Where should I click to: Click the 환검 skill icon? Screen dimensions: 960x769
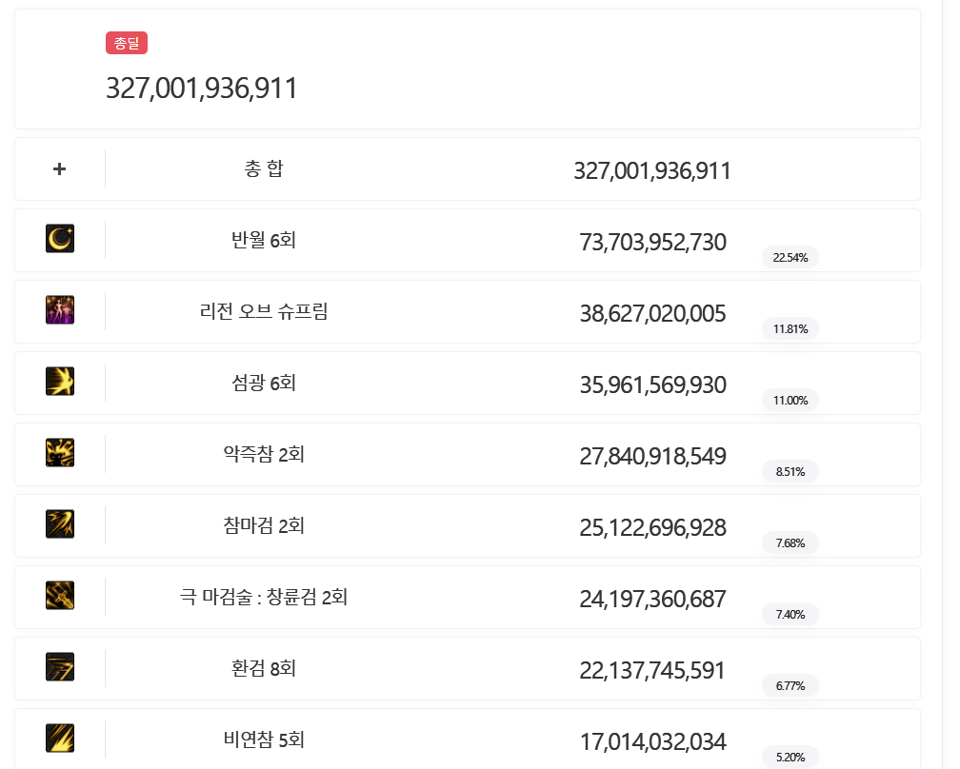pos(60,667)
